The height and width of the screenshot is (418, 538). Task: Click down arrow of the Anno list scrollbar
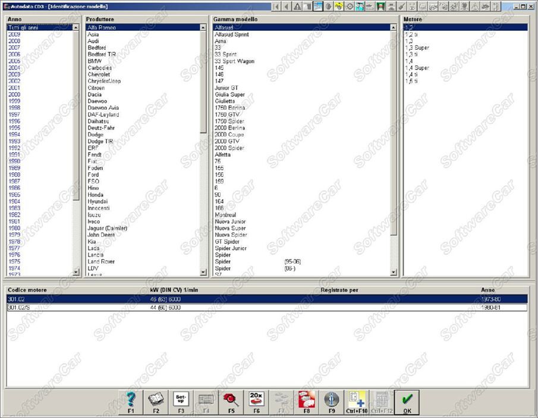tap(76, 273)
